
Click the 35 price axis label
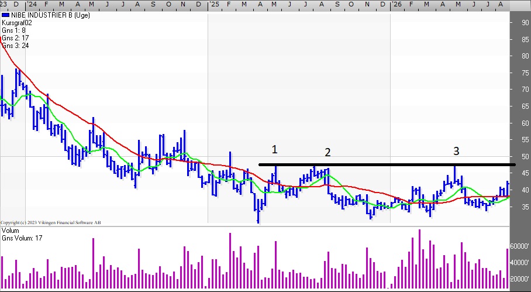(525, 207)
